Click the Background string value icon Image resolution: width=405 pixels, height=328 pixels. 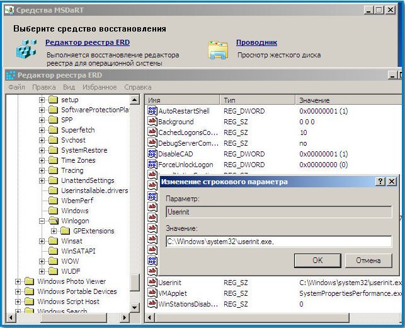152,122
